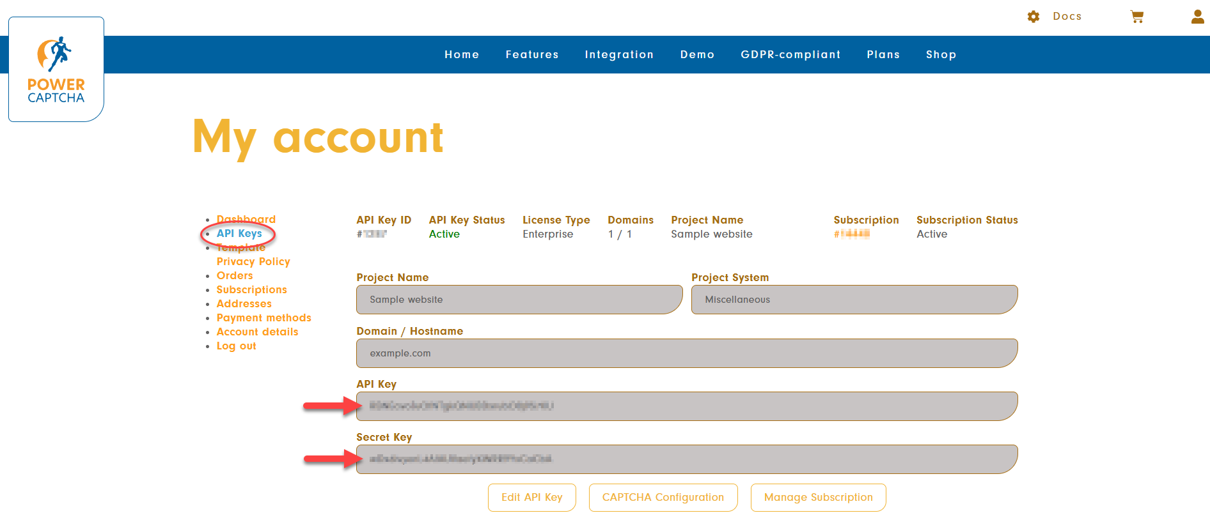Click the API Key field
The image size is (1210, 520).
(x=687, y=406)
